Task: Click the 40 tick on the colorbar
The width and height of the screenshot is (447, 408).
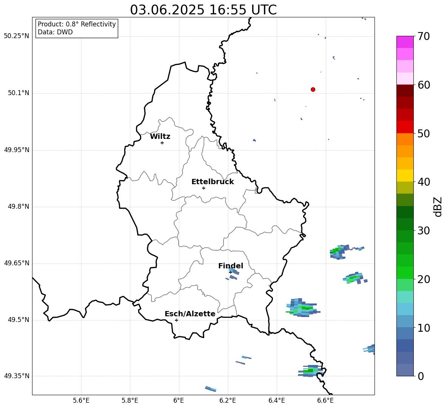Action: pyautogui.click(x=423, y=182)
